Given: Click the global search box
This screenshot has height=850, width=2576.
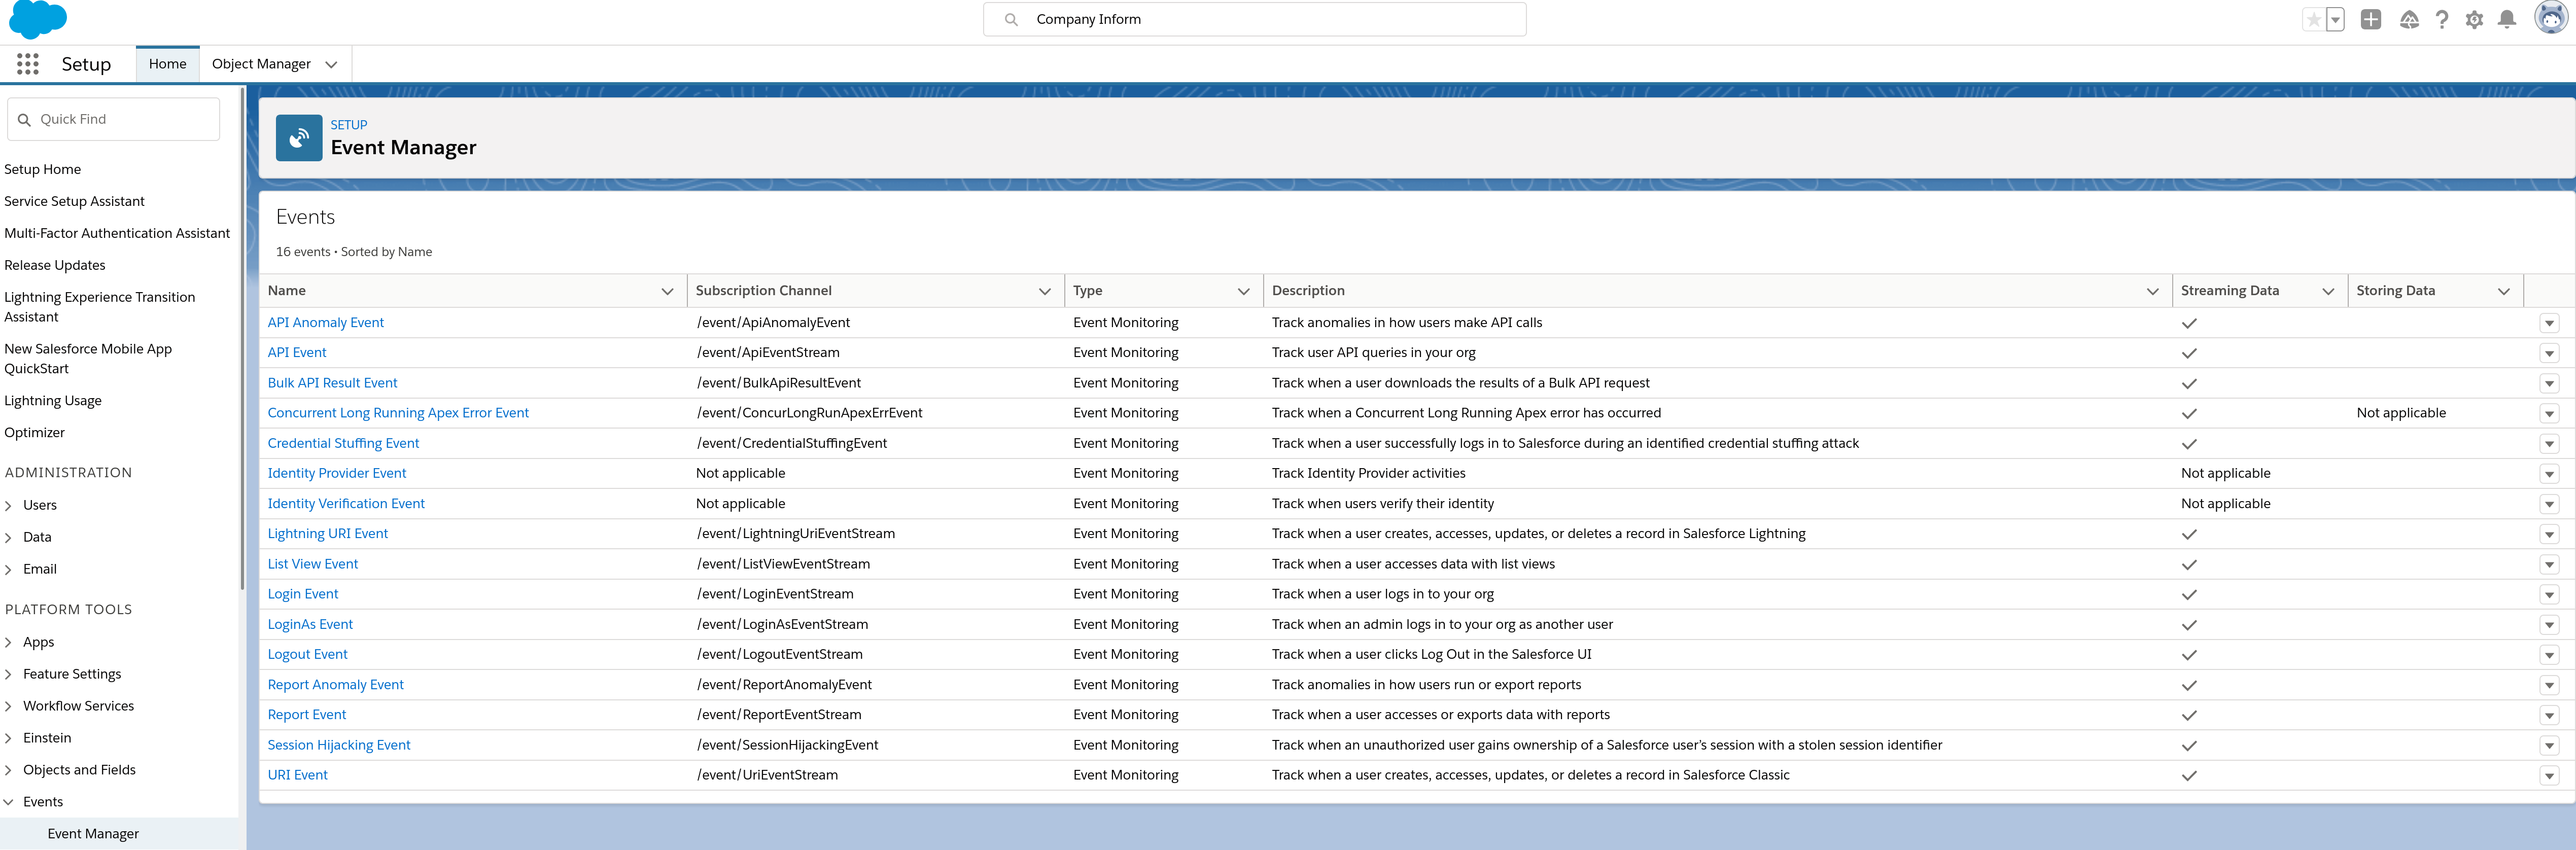Looking at the screenshot, I should pos(1254,19).
